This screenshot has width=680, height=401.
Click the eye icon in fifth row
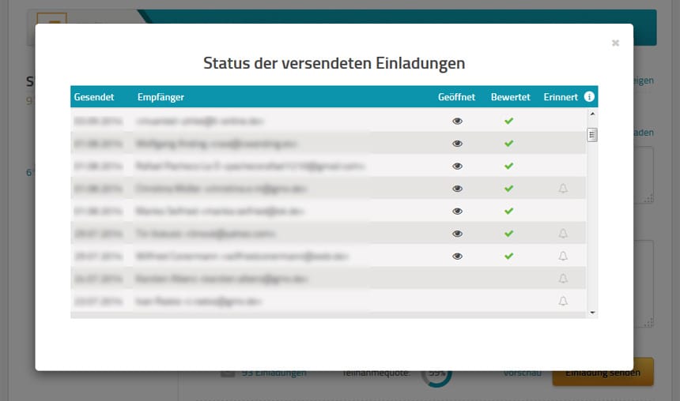(457, 211)
